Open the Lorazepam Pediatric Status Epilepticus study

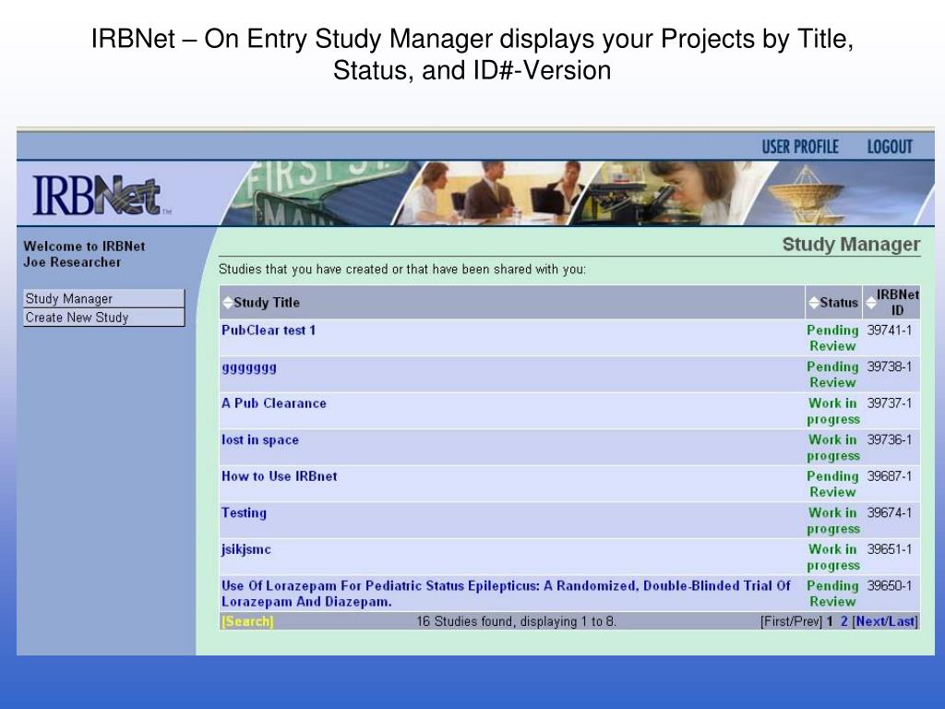pyautogui.click(x=506, y=594)
